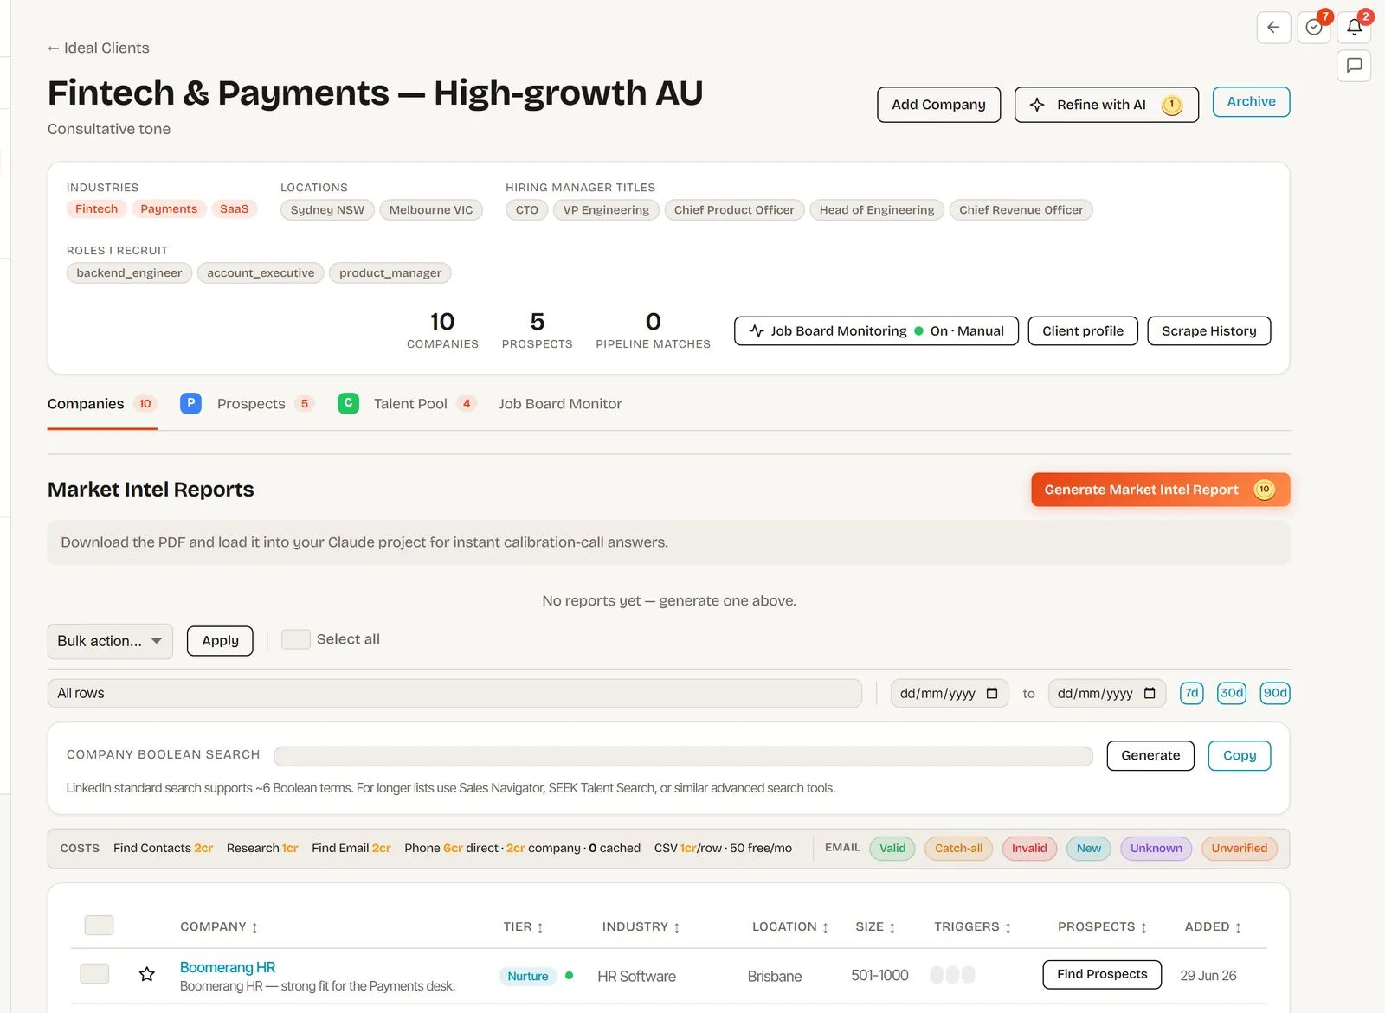Screen dimensions: 1385x1013
Task: Open calendar picker on the end date
Action: tap(1150, 694)
